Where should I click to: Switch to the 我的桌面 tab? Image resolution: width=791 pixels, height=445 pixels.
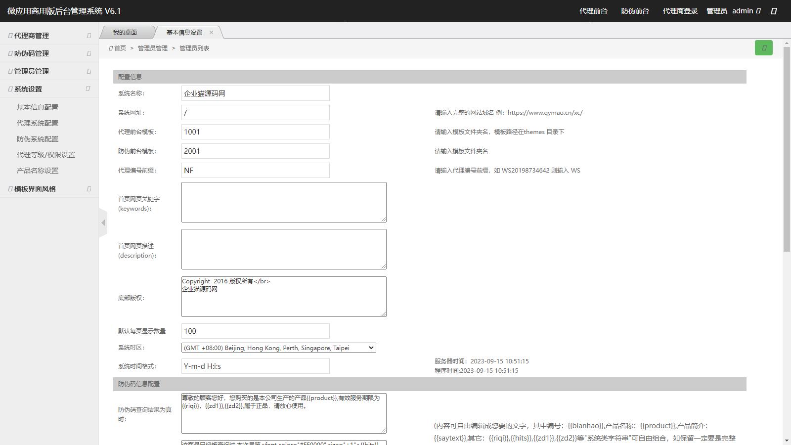coord(125,33)
